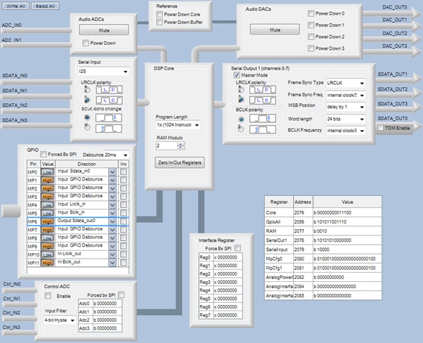Open the MSB Position dropdown
Screen dimensions: 423x343
tap(346, 107)
